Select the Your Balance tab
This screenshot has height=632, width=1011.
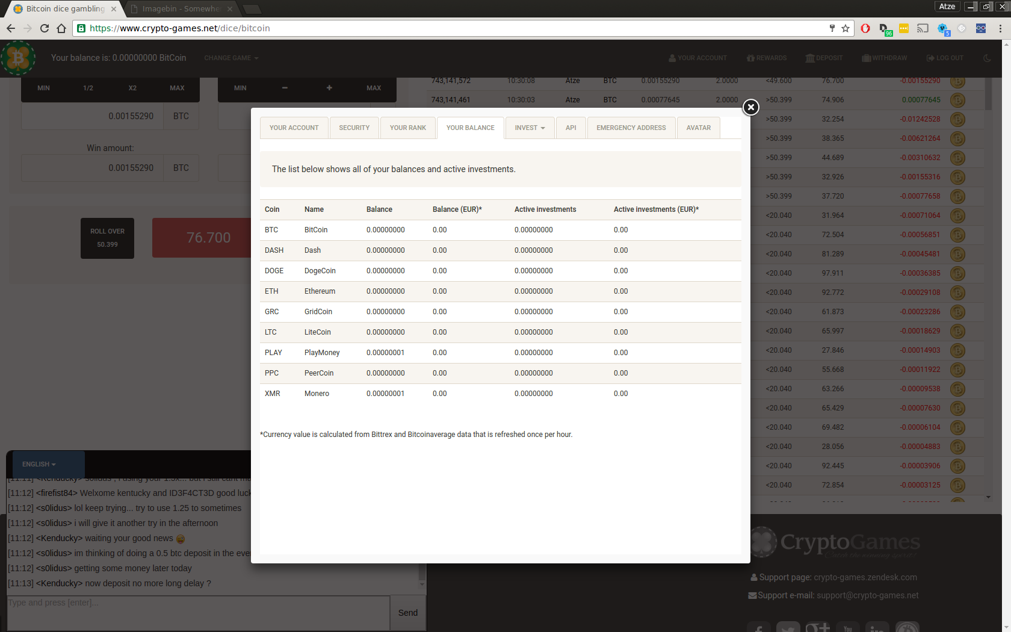(x=471, y=128)
